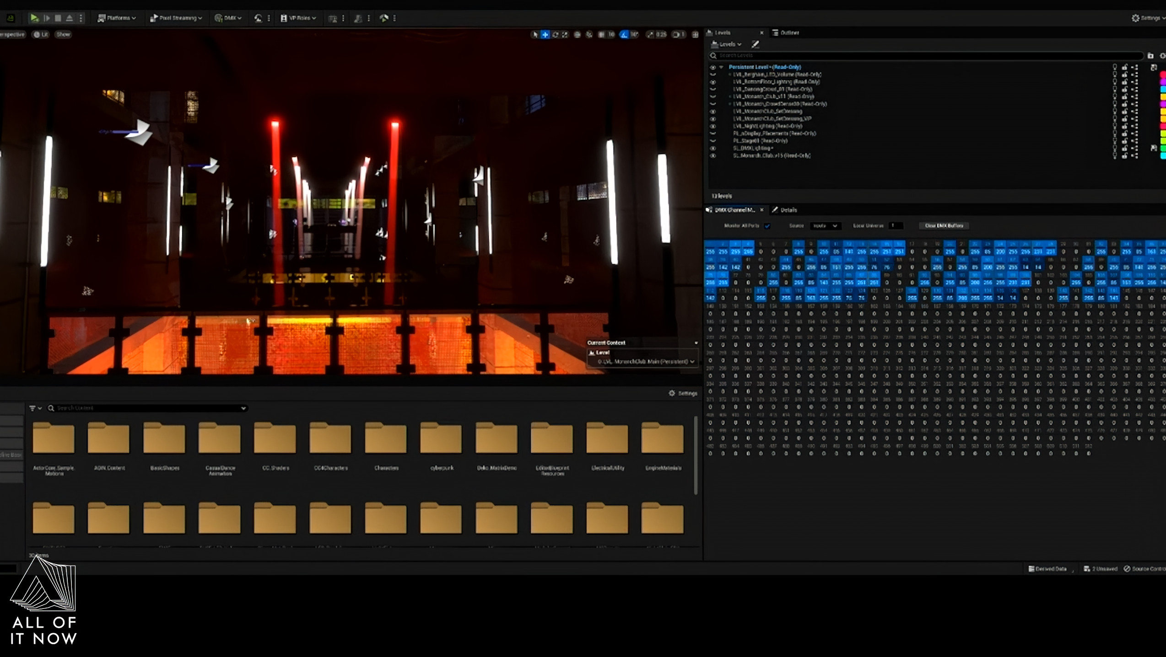Toggle visibility of LVL_MonarchClub_SetDressing

713,111
